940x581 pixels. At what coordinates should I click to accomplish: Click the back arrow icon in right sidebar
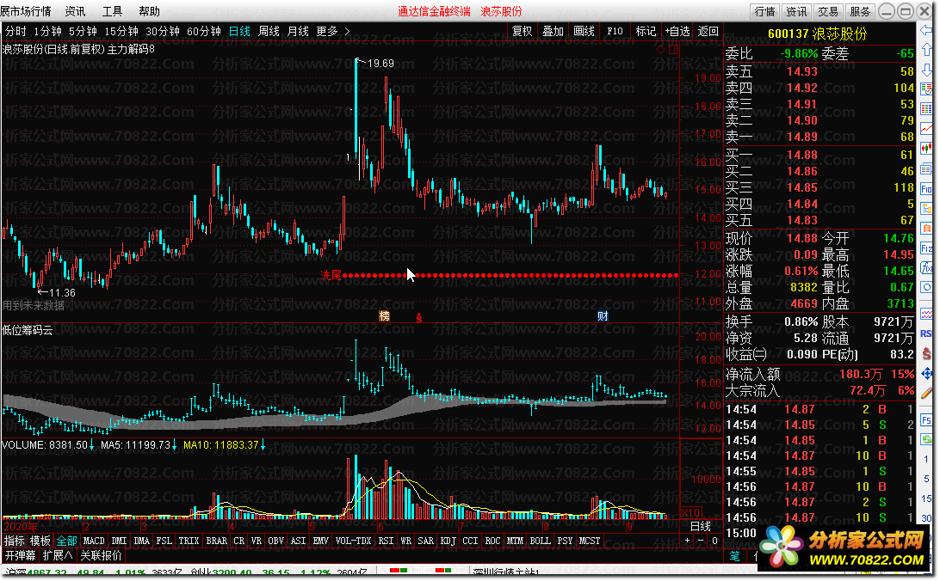coord(926,29)
